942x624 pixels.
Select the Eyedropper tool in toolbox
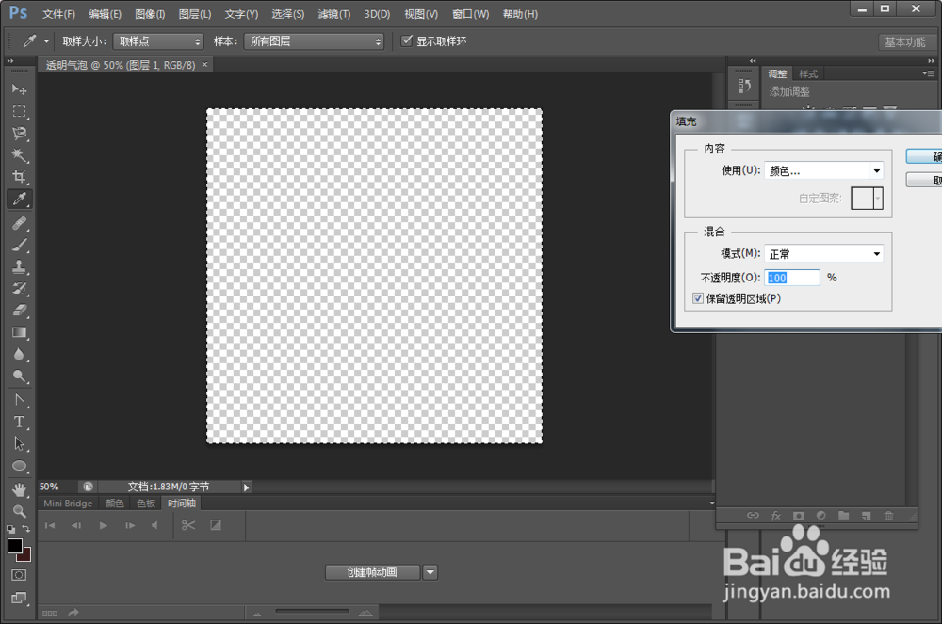(x=19, y=199)
